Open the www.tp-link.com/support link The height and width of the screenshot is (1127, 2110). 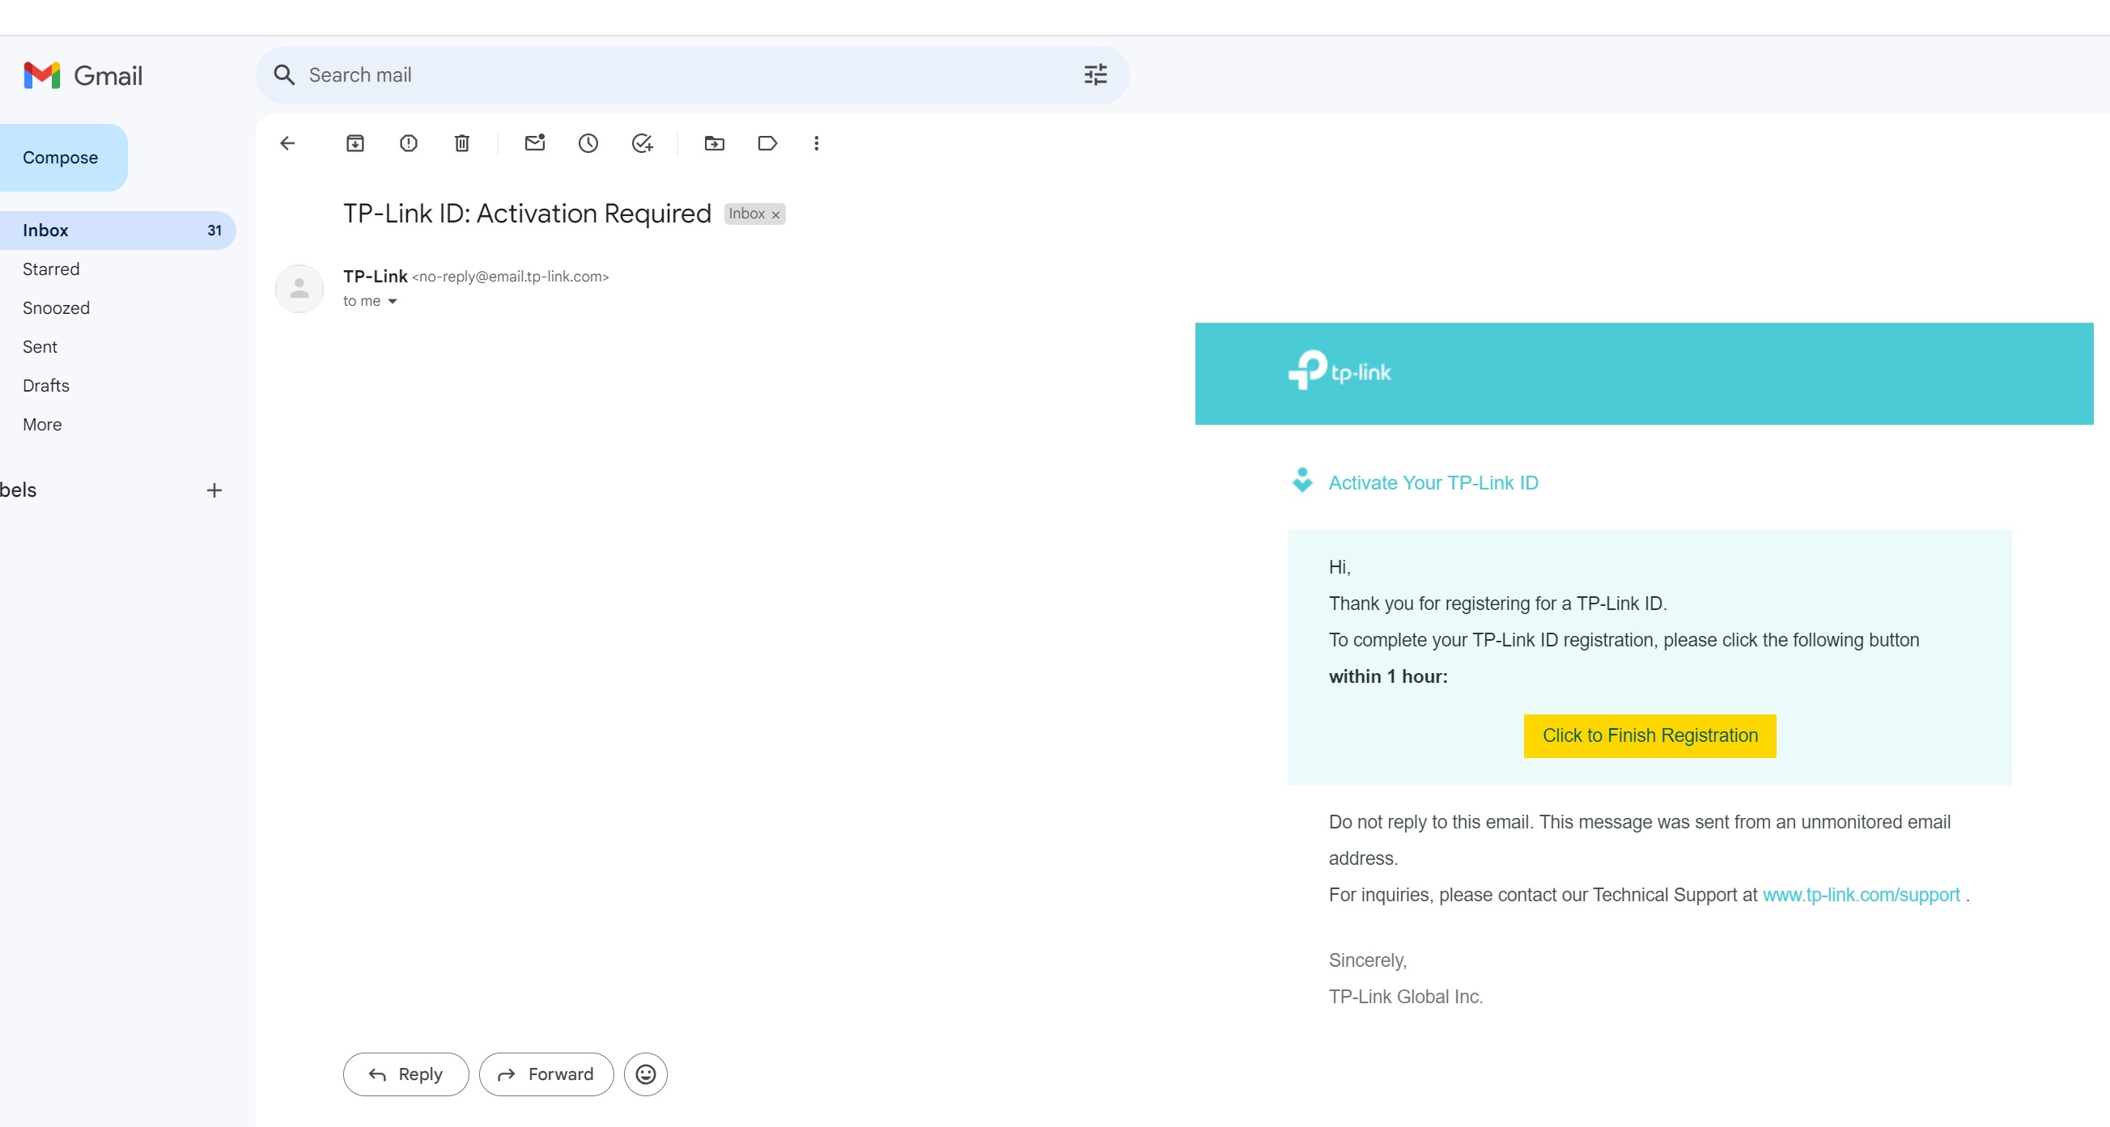coord(1861,894)
